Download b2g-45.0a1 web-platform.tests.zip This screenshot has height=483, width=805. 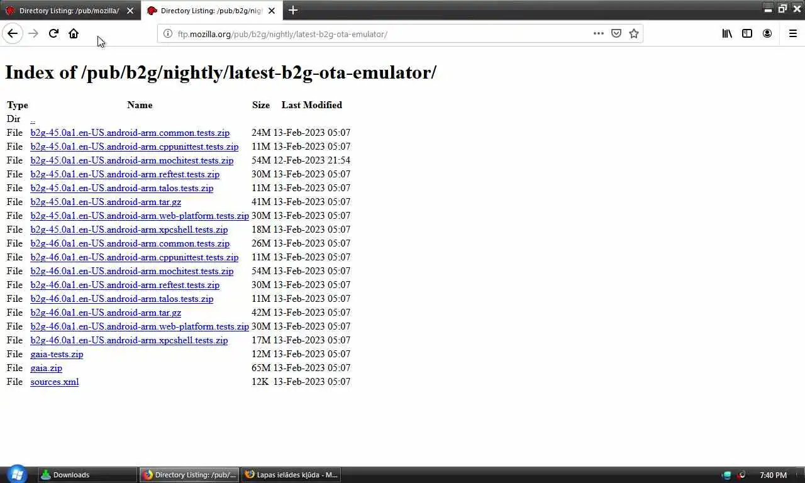pos(140,216)
